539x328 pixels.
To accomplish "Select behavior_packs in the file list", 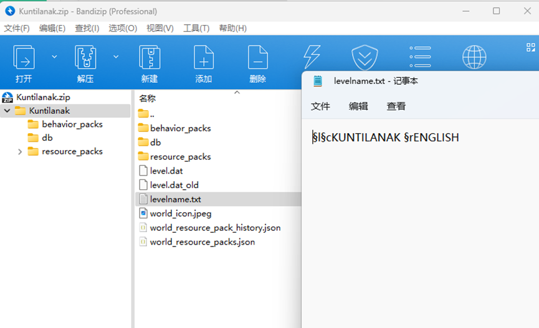I will point(181,128).
